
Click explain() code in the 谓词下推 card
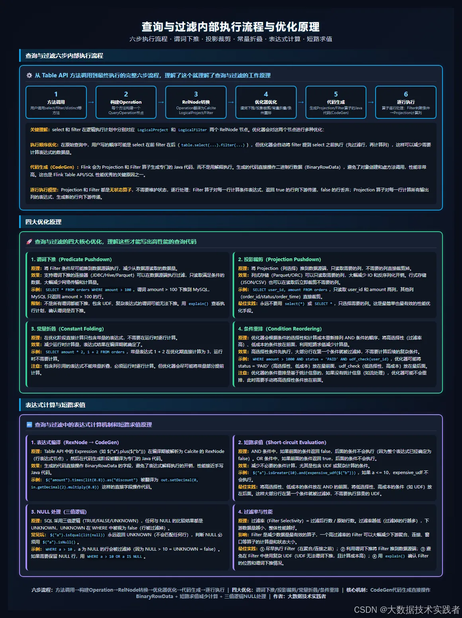pos(198,304)
